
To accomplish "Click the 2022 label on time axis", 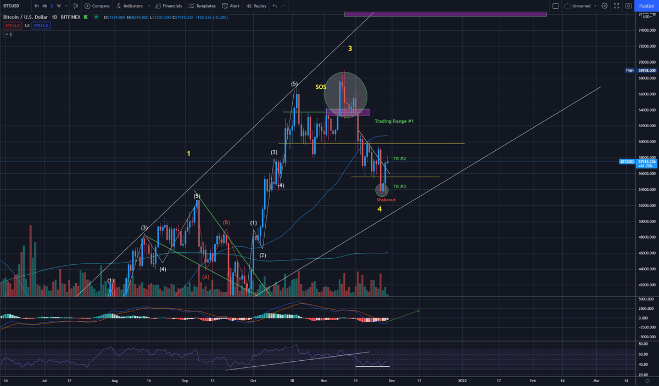I will pyautogui.click(x=462, y=379).
